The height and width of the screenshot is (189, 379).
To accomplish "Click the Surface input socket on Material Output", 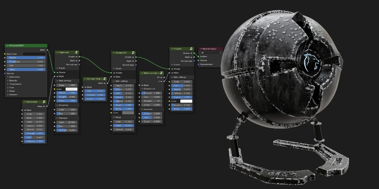I will [198, 57].
